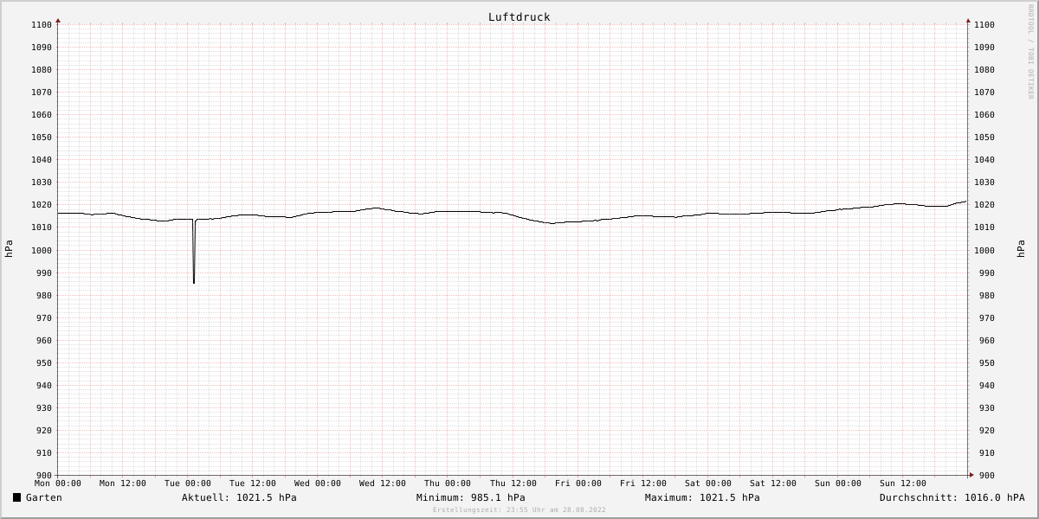Click the 1020 label on the left axis
The width and height of the screenshot is (1039, 519).
42,205
